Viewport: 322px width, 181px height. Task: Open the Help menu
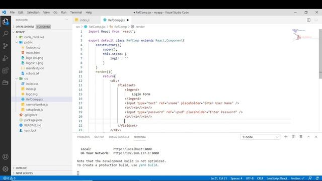tap(89, 12)
